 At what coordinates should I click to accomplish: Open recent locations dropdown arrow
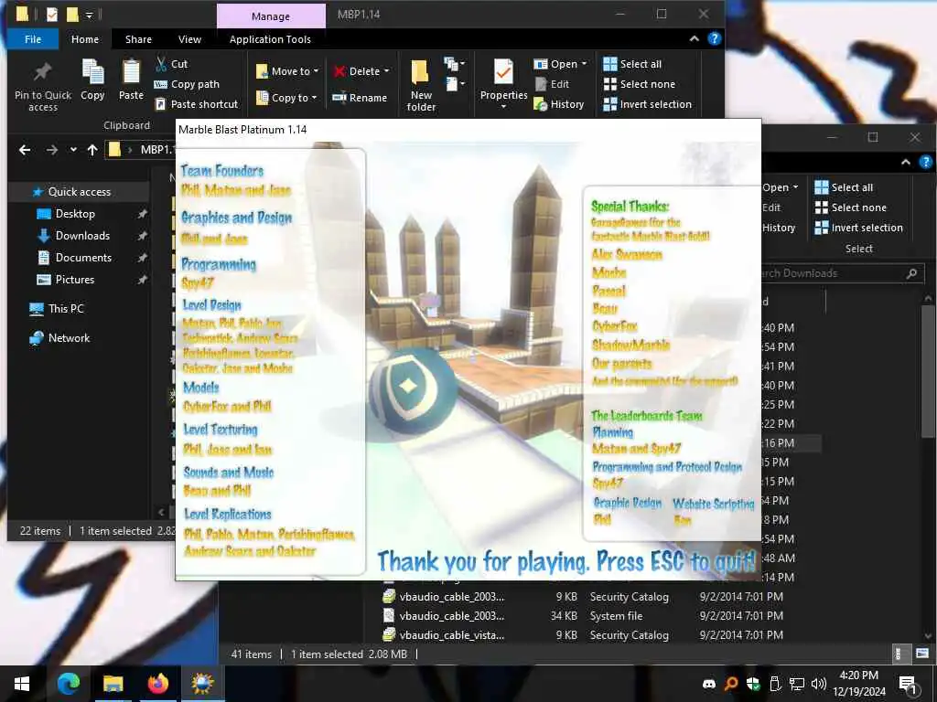73,150
